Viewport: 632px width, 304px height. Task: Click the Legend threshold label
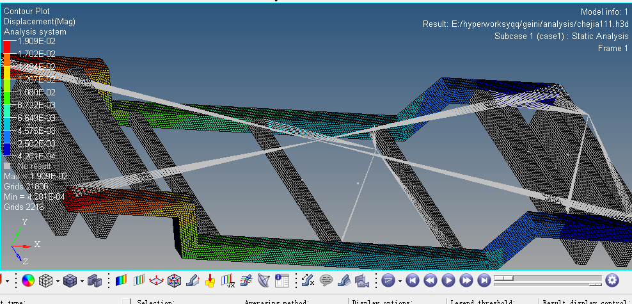coord(483,301)
